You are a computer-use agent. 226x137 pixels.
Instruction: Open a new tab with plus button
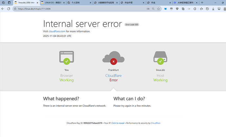click(202, 3)
